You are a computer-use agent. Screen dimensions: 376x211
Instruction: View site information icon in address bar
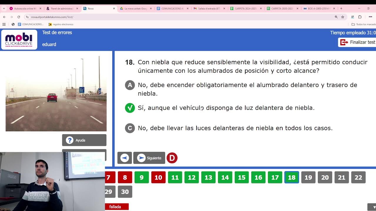(27, 17)
